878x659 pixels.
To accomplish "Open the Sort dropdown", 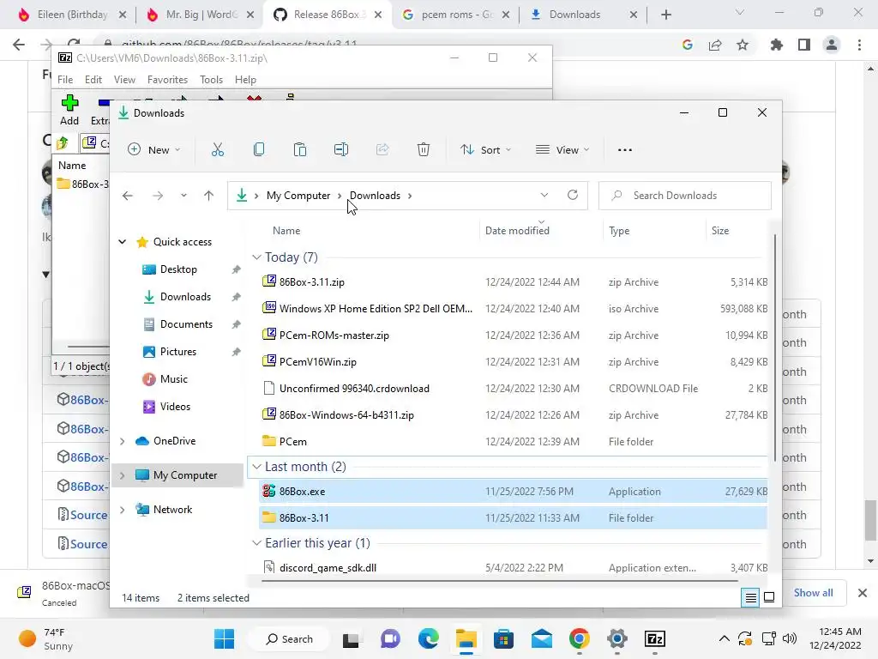I will [x=486, y=149].
